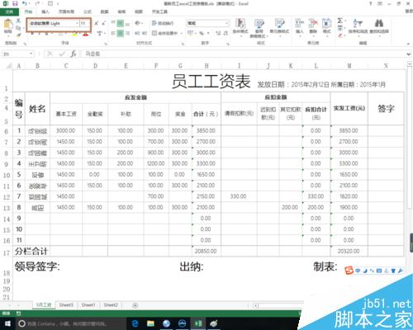
Task: Open File Explorer from the taskbar
Action: pyautogui.click(x=150, y=323)
